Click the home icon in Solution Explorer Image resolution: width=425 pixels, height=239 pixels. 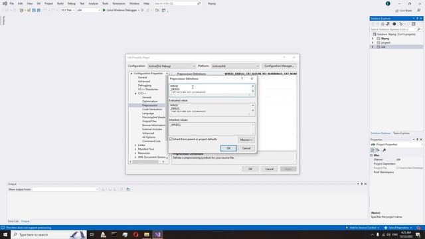pos(382,24)
